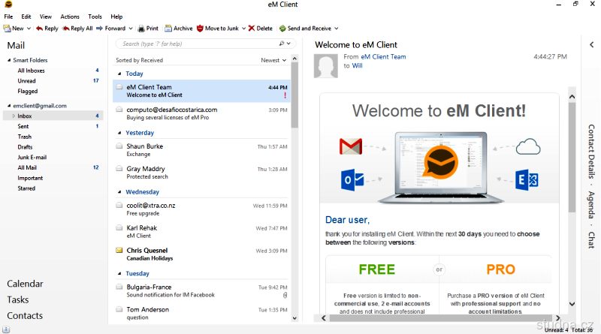This screenshot has width=601, height=334.
Task: Open Move to Junk dropdown arrow
Action: pyautogui.click(x=243, y=29)
